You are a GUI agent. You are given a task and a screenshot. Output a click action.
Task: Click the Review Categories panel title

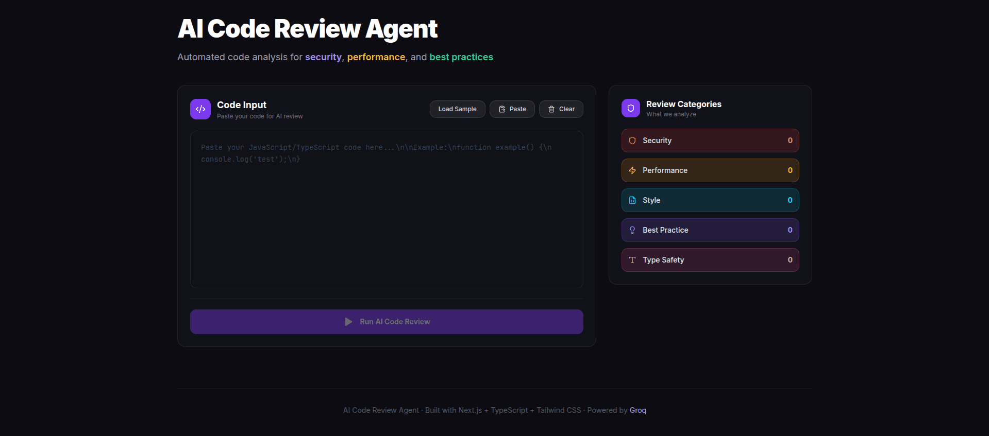point(684,104)
